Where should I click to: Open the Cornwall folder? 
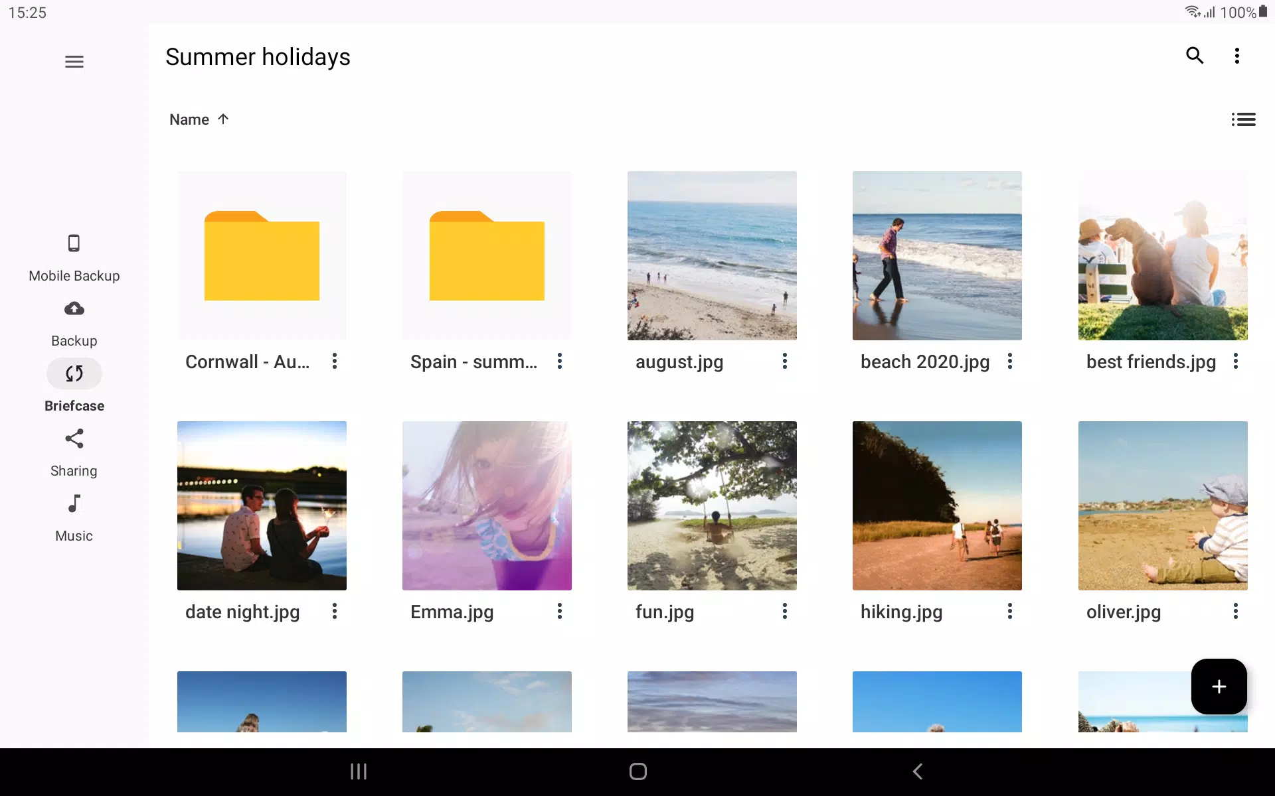click(262, 255)
